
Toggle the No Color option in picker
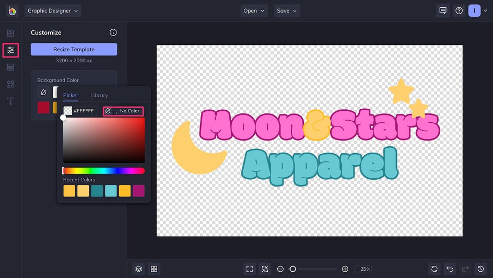pos(124,111)
